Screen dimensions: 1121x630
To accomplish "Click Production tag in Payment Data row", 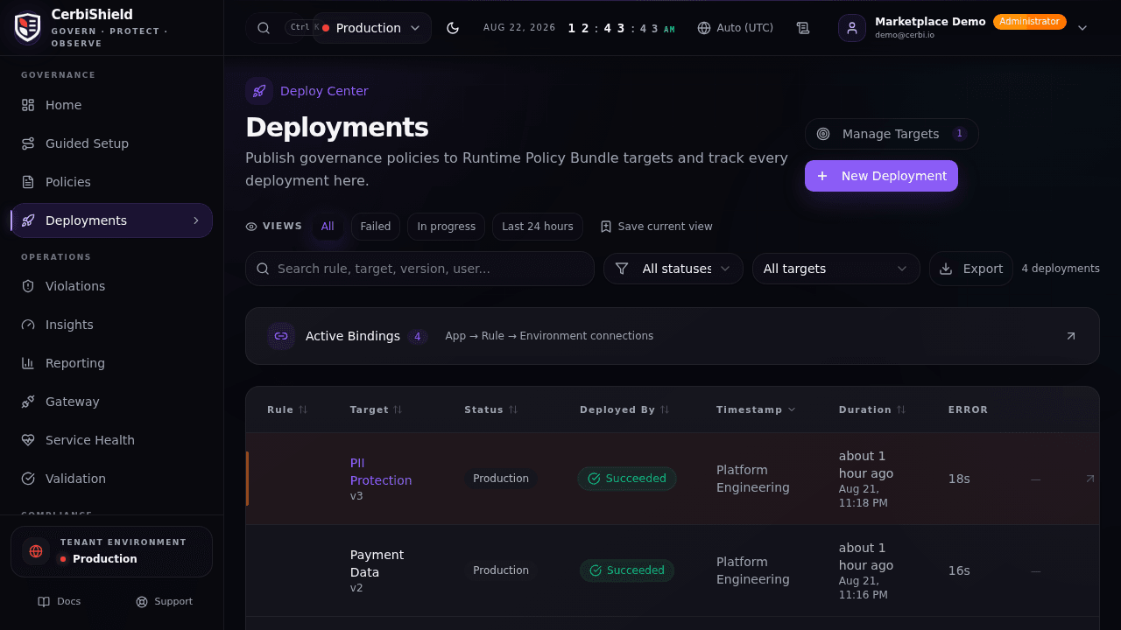I will pos(501,570).
